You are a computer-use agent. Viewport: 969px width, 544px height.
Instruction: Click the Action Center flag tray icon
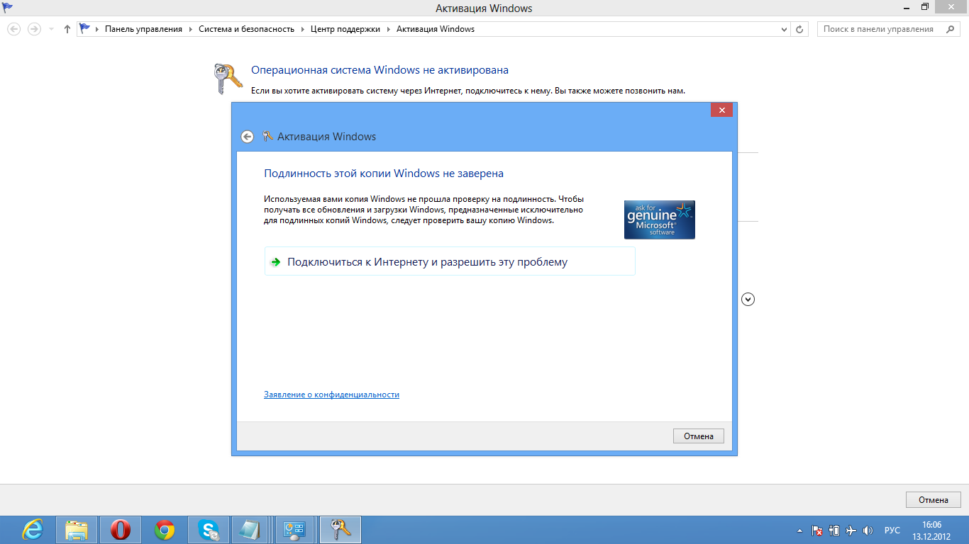click(x=817, y=531)
